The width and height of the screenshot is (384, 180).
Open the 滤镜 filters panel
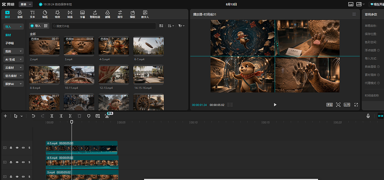[x=107, y=14]
